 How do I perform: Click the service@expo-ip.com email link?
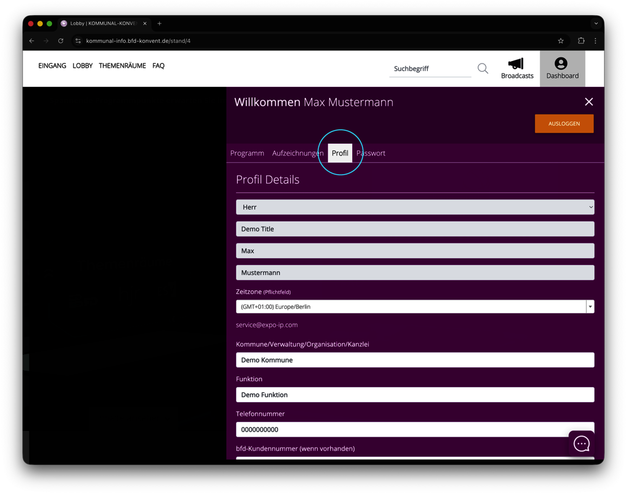click(267, 325)
